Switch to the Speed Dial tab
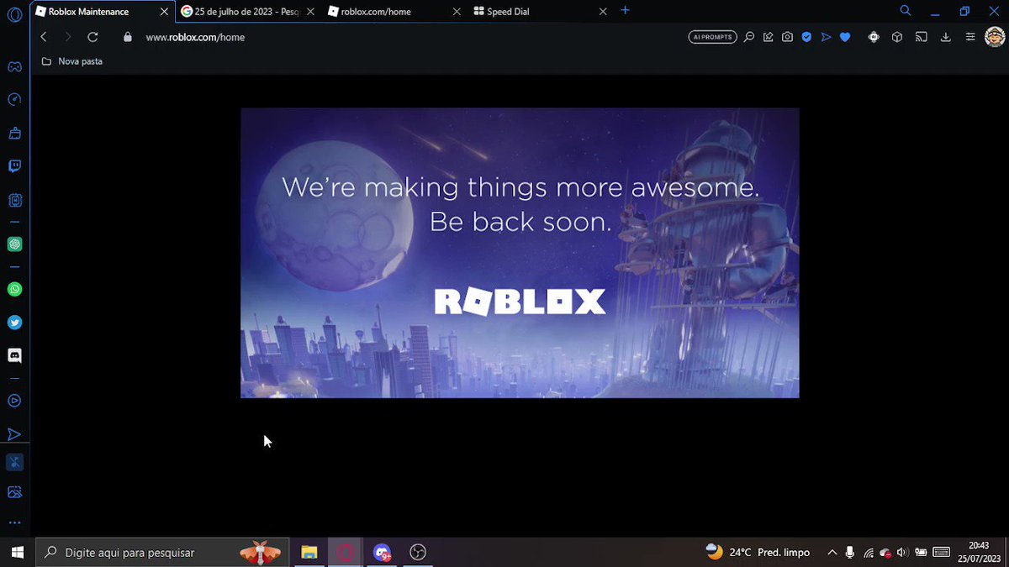The height and width of the screenshot is (567, 1009). (540, 12)
